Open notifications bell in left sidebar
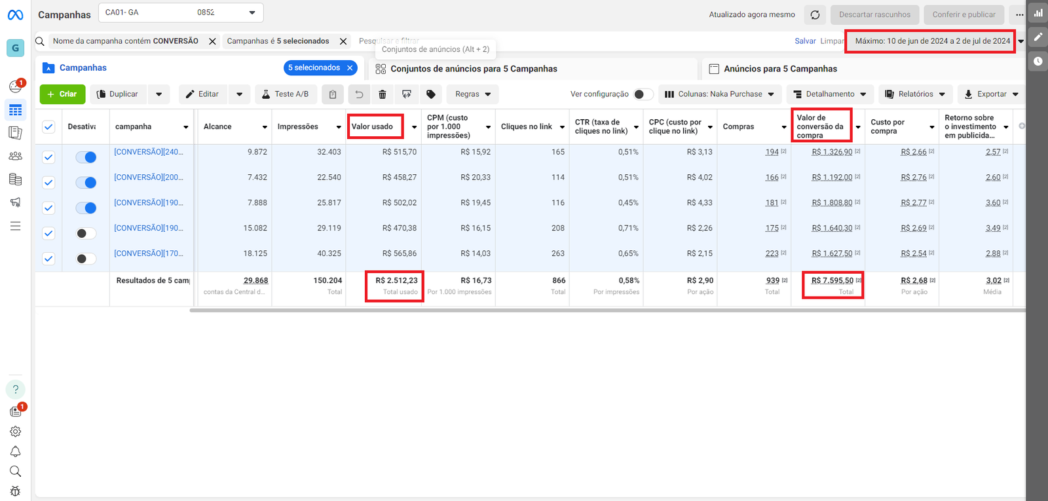 click(x=15, y=452)
